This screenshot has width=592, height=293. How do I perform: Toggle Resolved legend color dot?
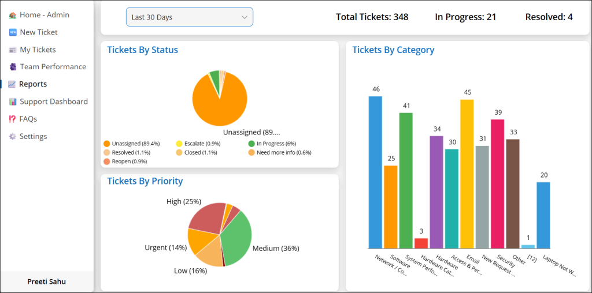pos(106,152)
